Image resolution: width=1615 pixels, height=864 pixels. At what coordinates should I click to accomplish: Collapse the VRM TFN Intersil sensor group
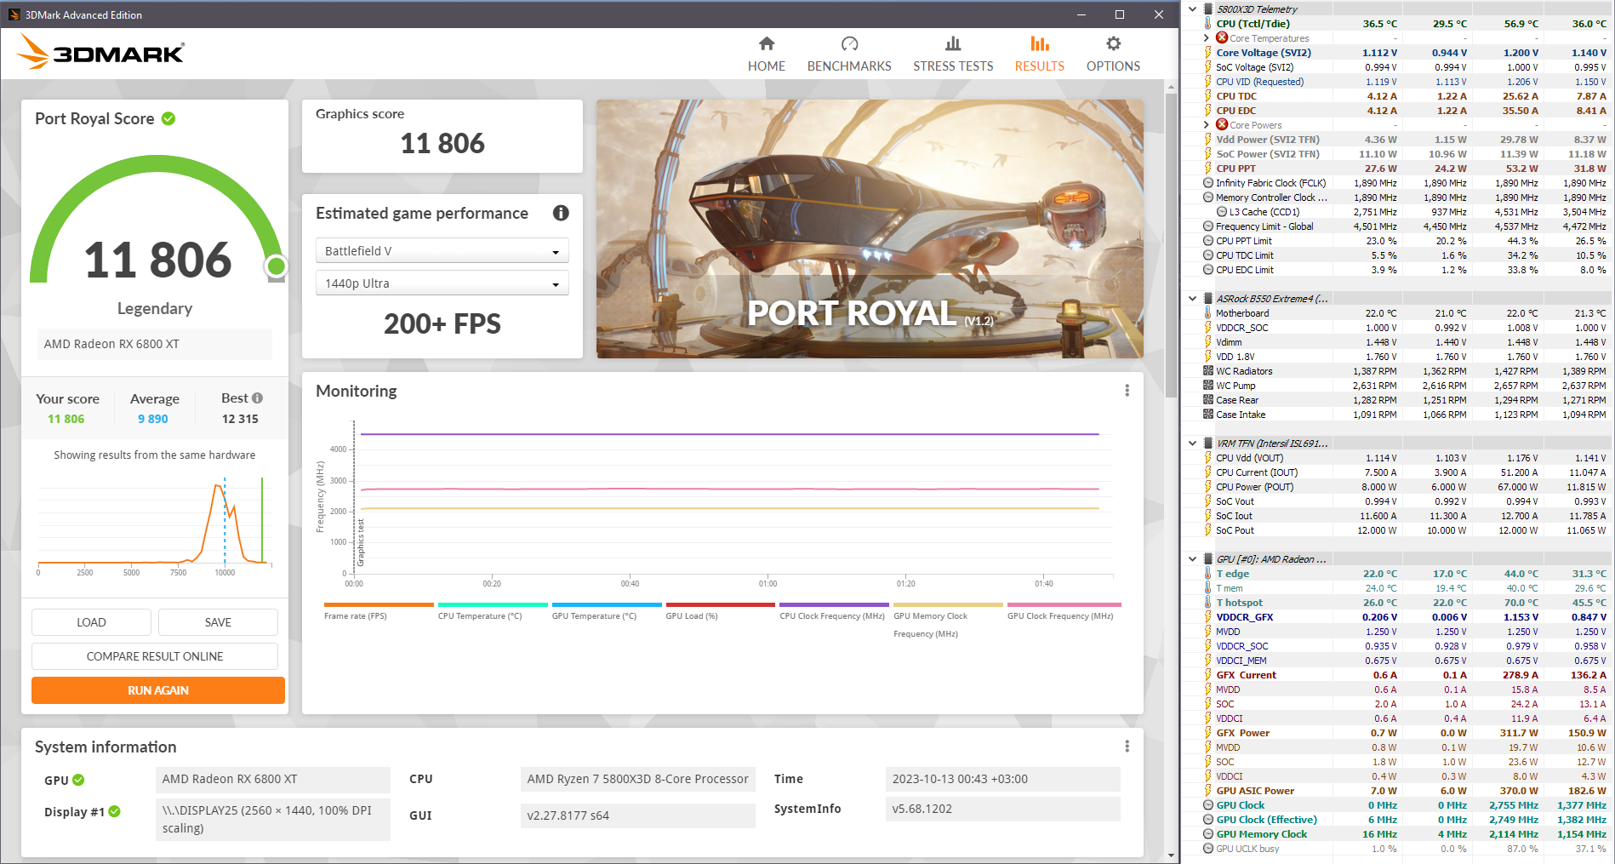(1193, 443)
